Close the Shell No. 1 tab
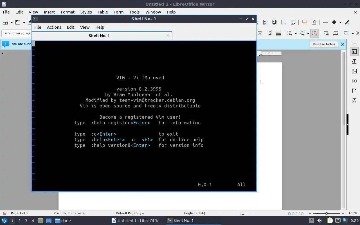The image size is (360, 225). [168, 35]
